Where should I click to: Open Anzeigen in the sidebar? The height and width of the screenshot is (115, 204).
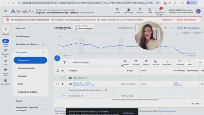(23, 76)
